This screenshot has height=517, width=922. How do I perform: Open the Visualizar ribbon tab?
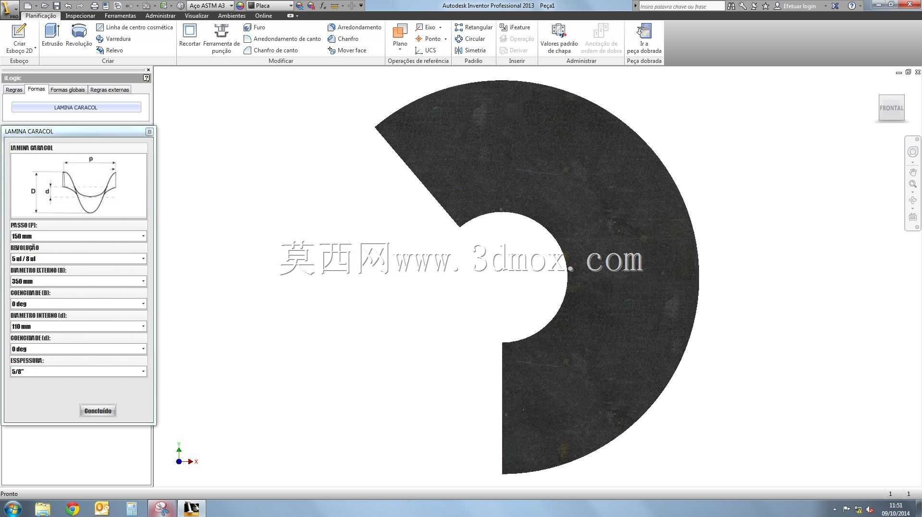pos(197,16)
